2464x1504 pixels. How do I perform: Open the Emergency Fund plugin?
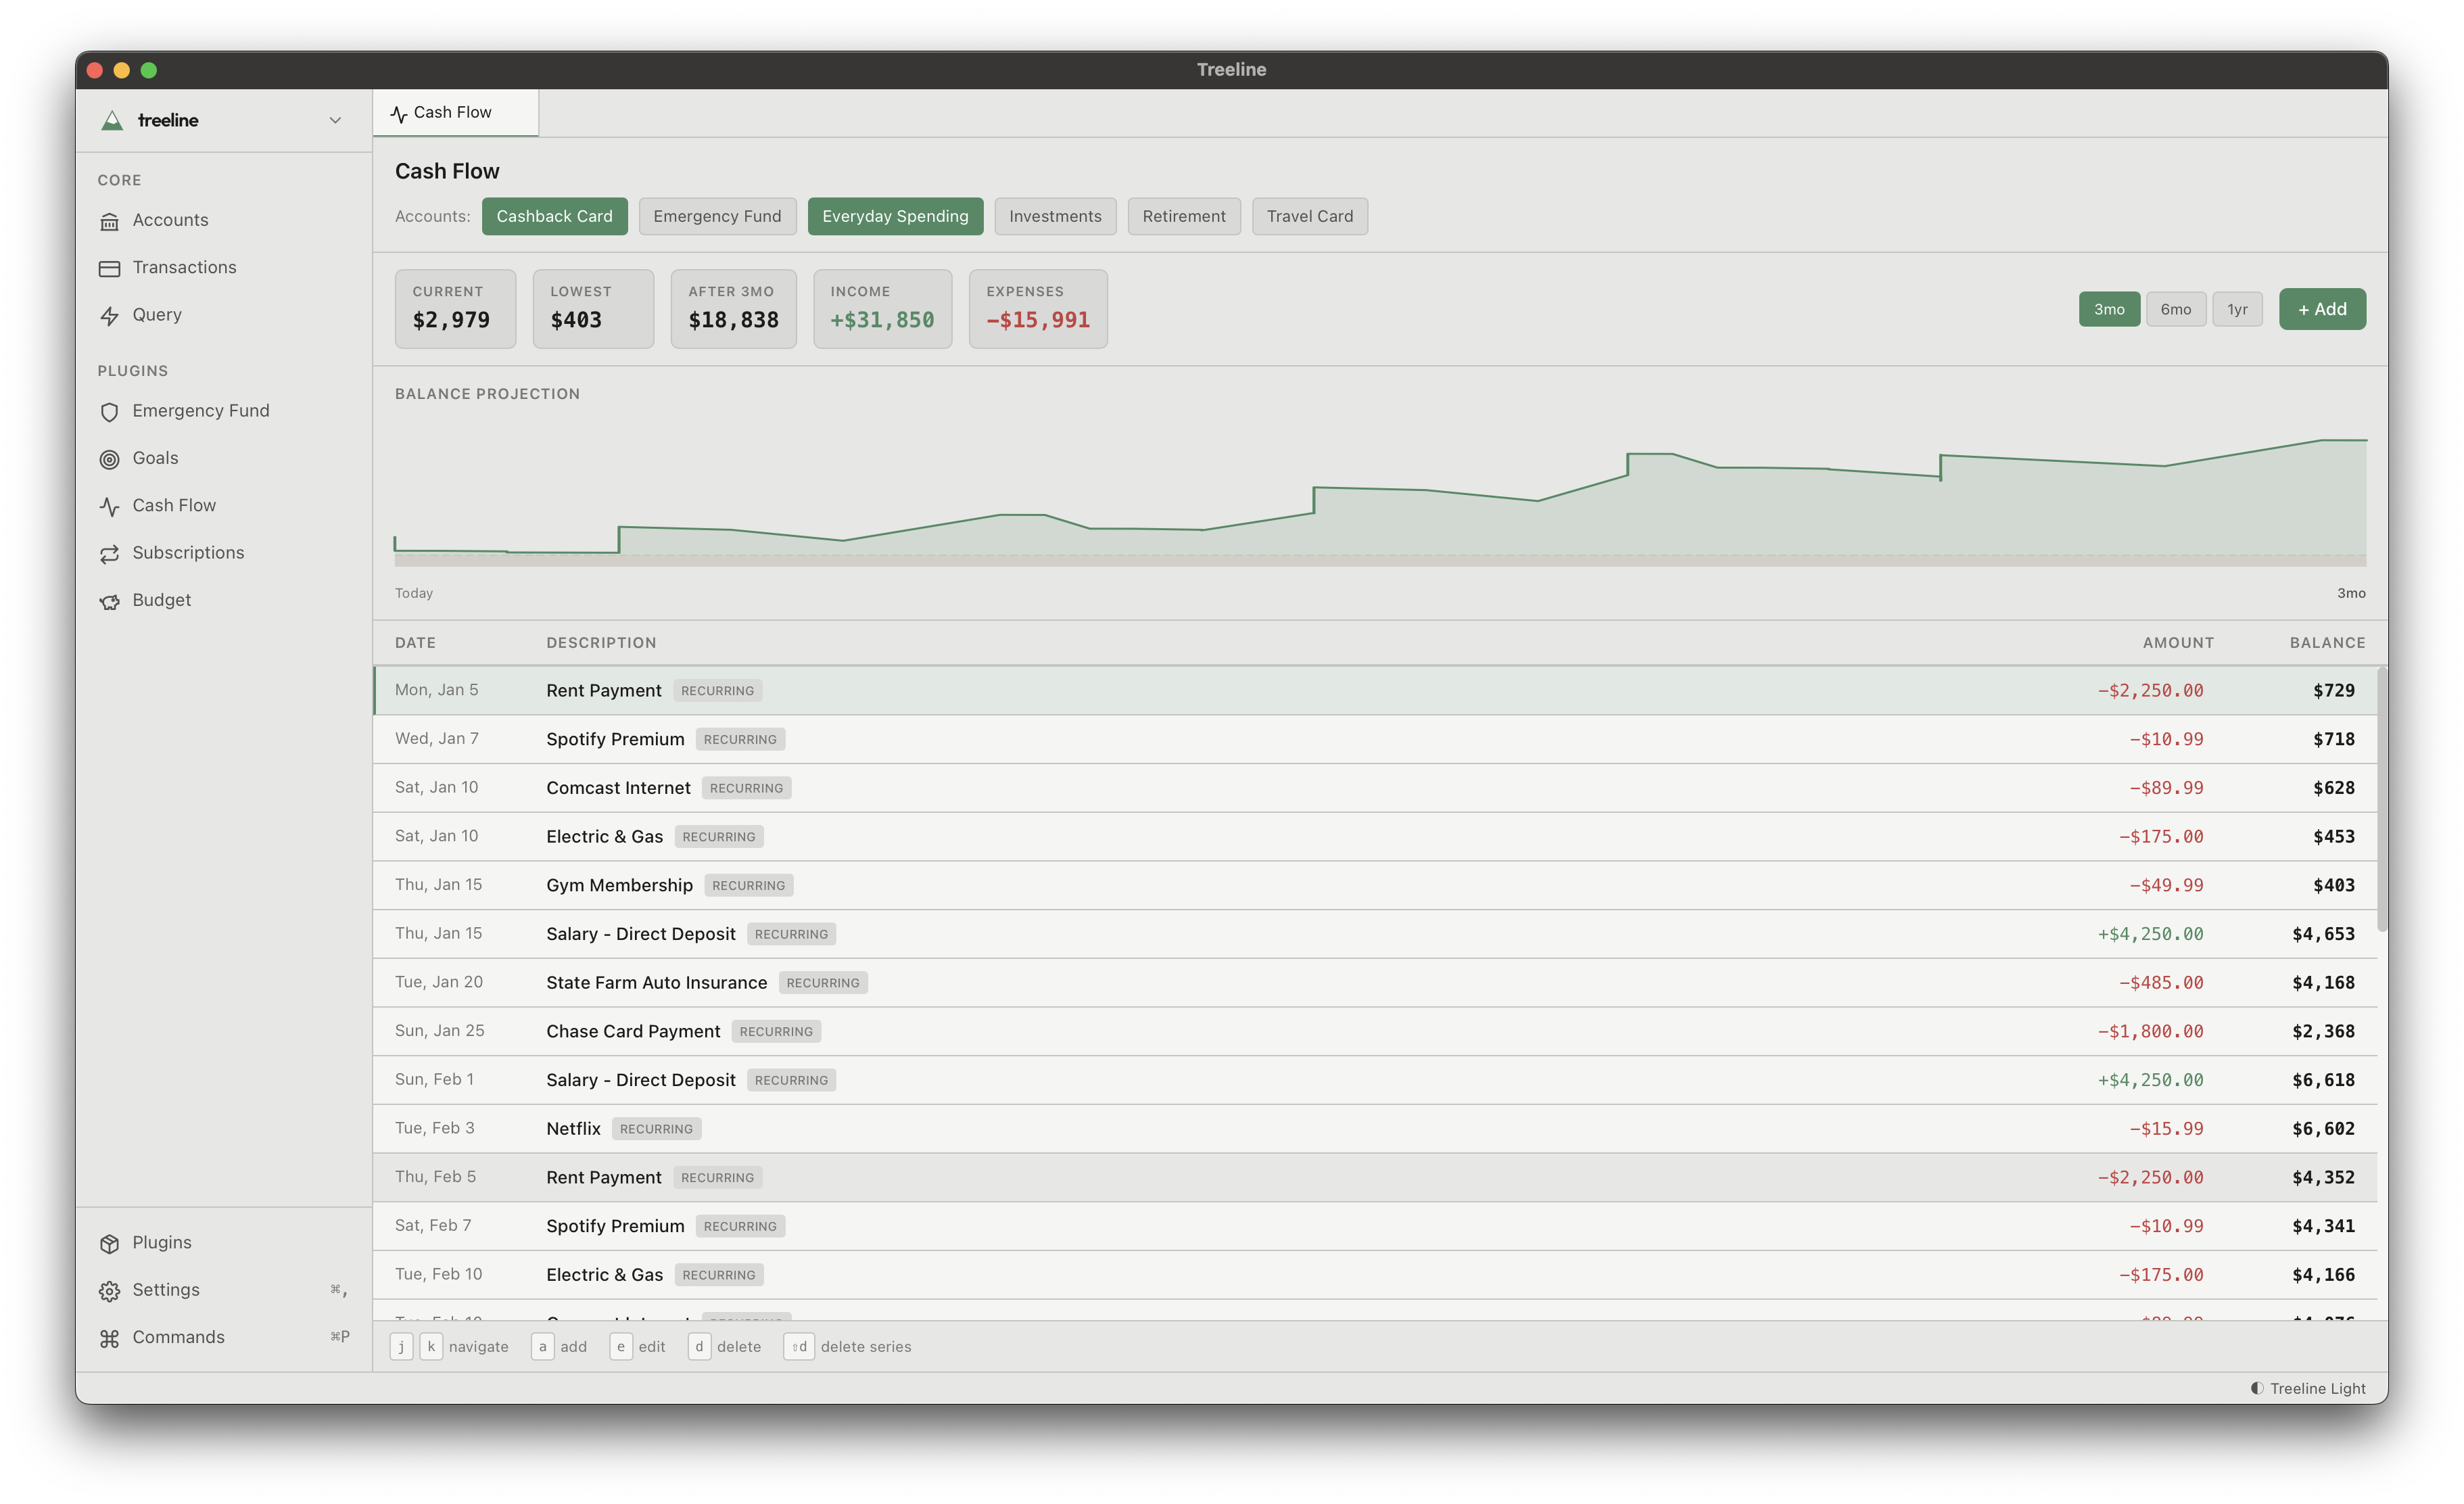pos(201,410)
